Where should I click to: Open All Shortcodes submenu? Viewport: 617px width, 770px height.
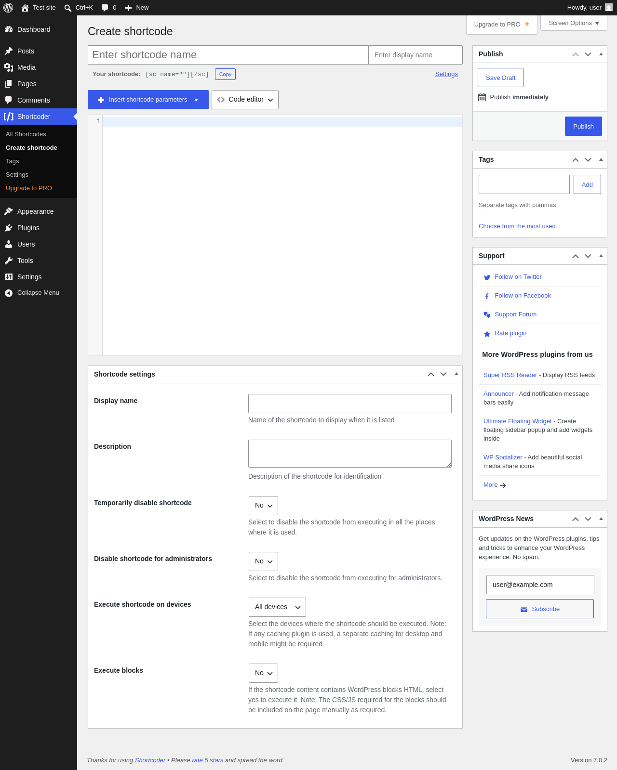[26, 134]
